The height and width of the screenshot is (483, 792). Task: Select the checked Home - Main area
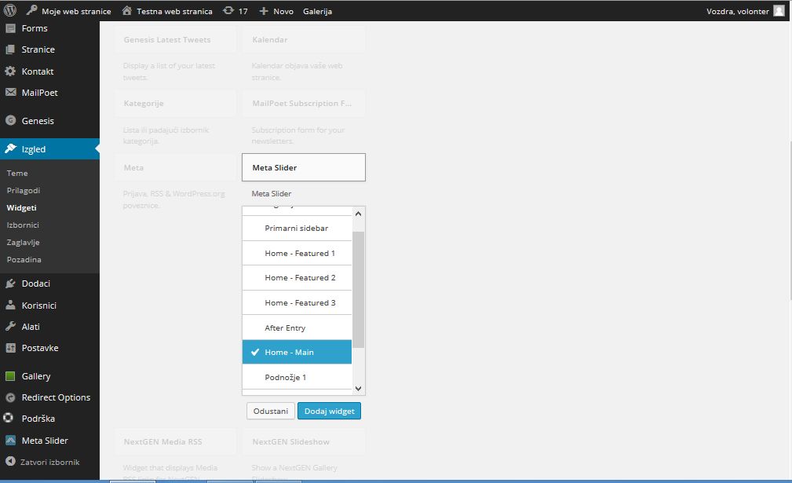coord(297,352)
